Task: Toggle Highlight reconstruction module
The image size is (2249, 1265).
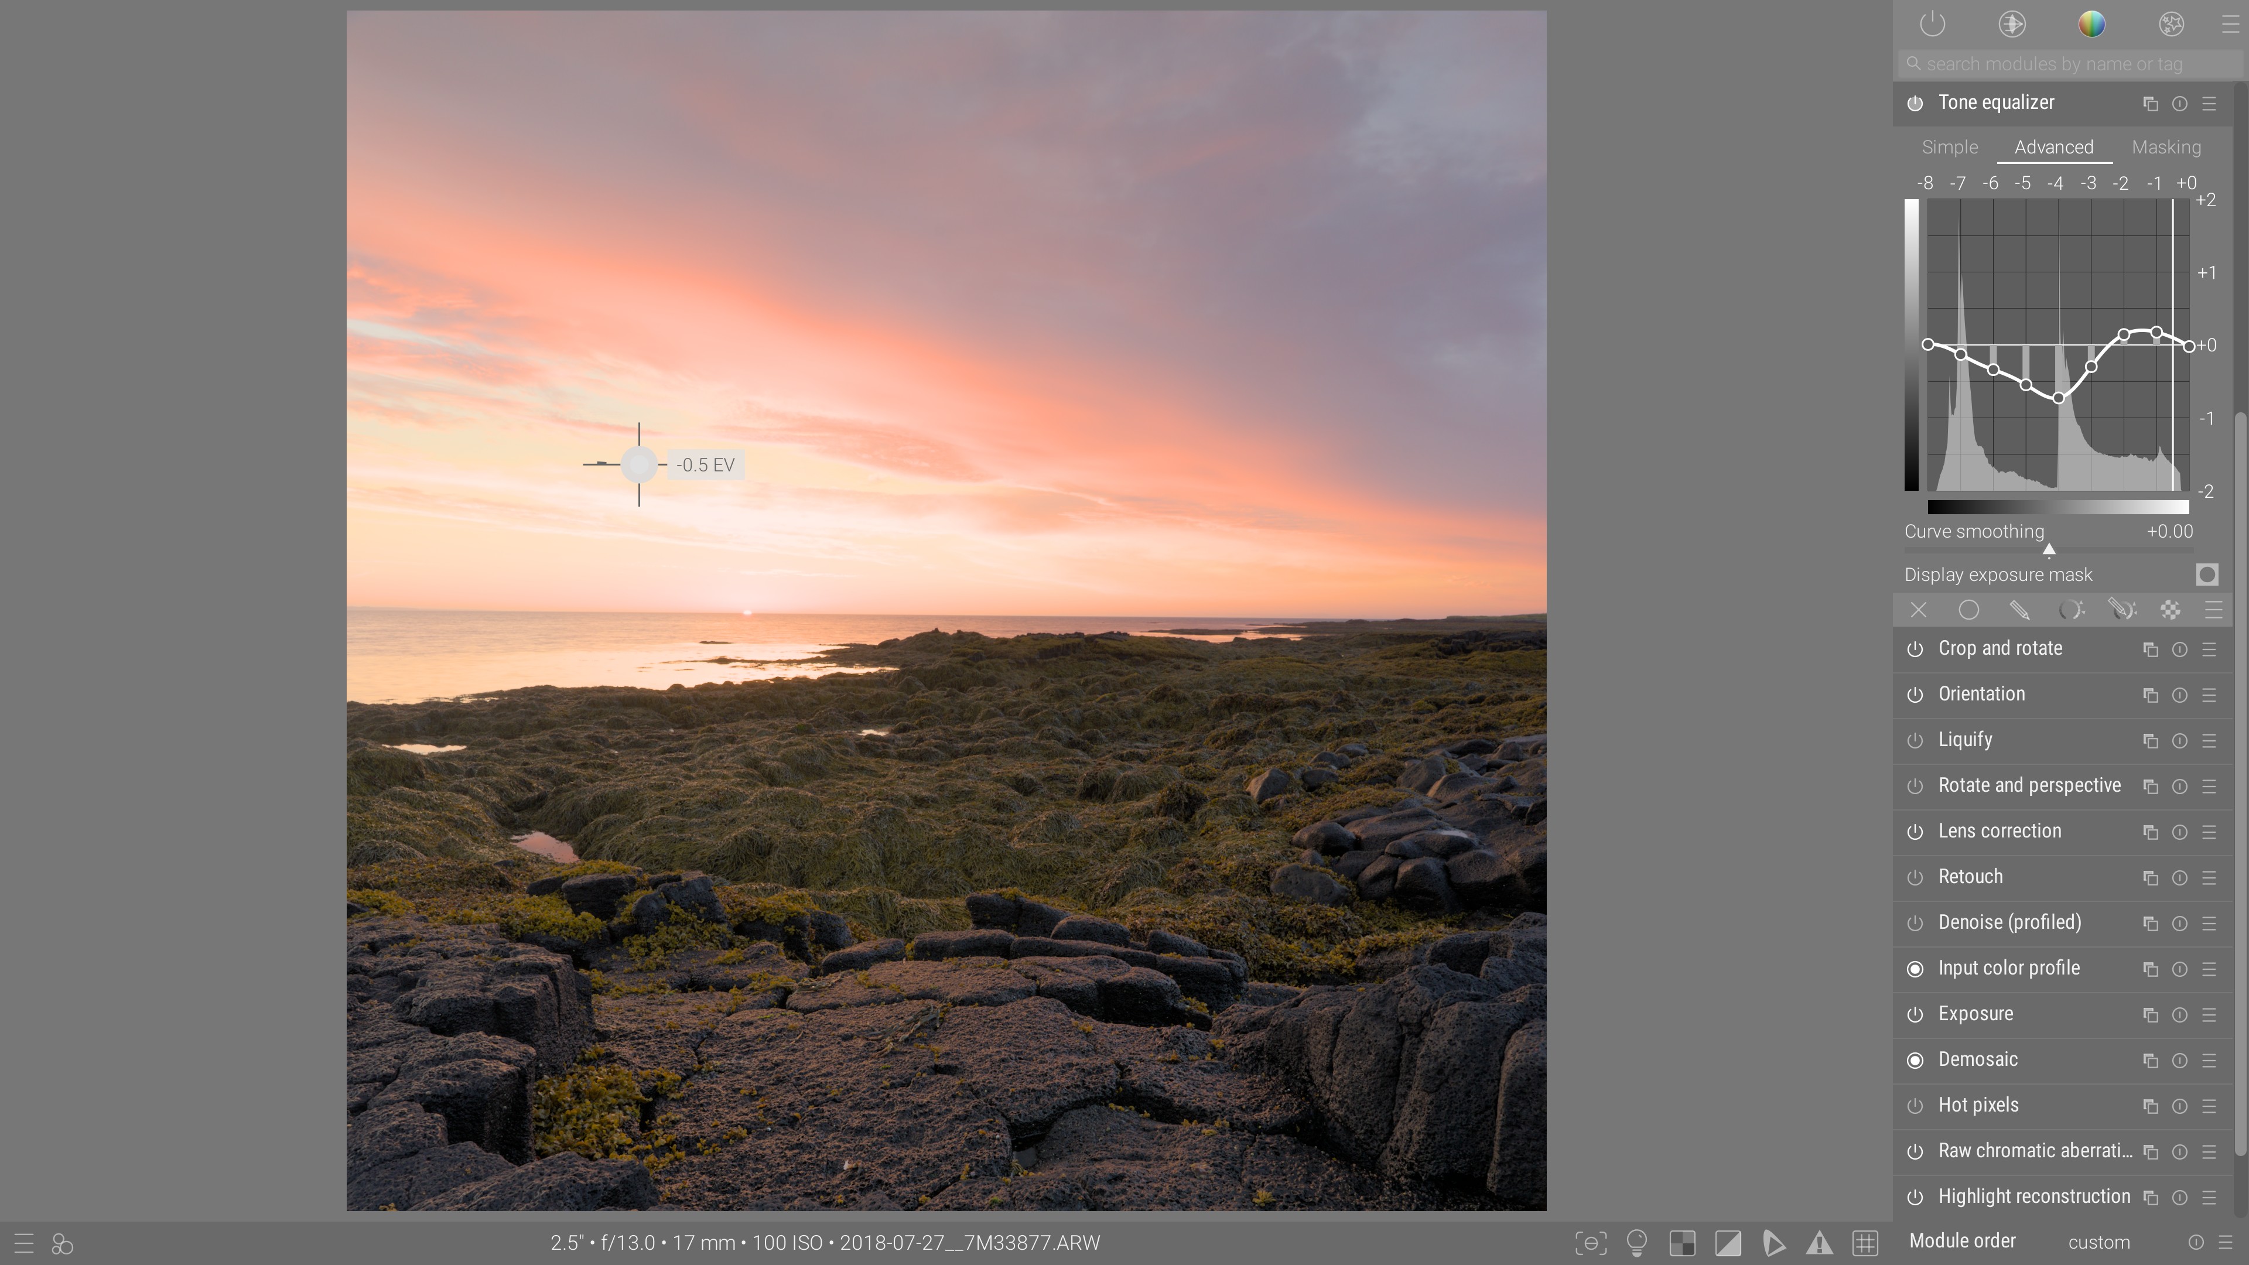Action: click(1915, 1197)
